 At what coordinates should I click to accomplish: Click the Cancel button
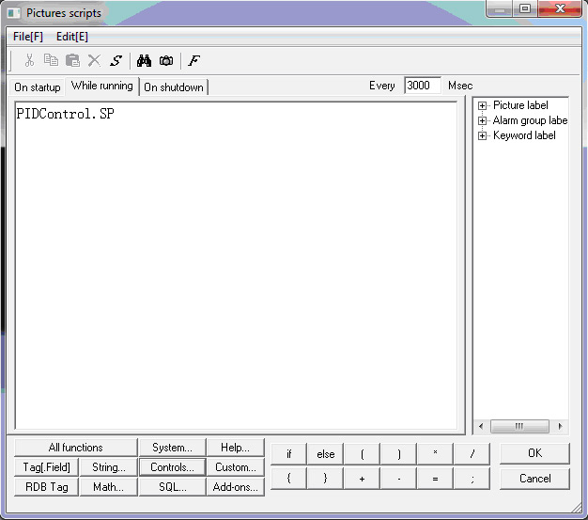point(534,479)
